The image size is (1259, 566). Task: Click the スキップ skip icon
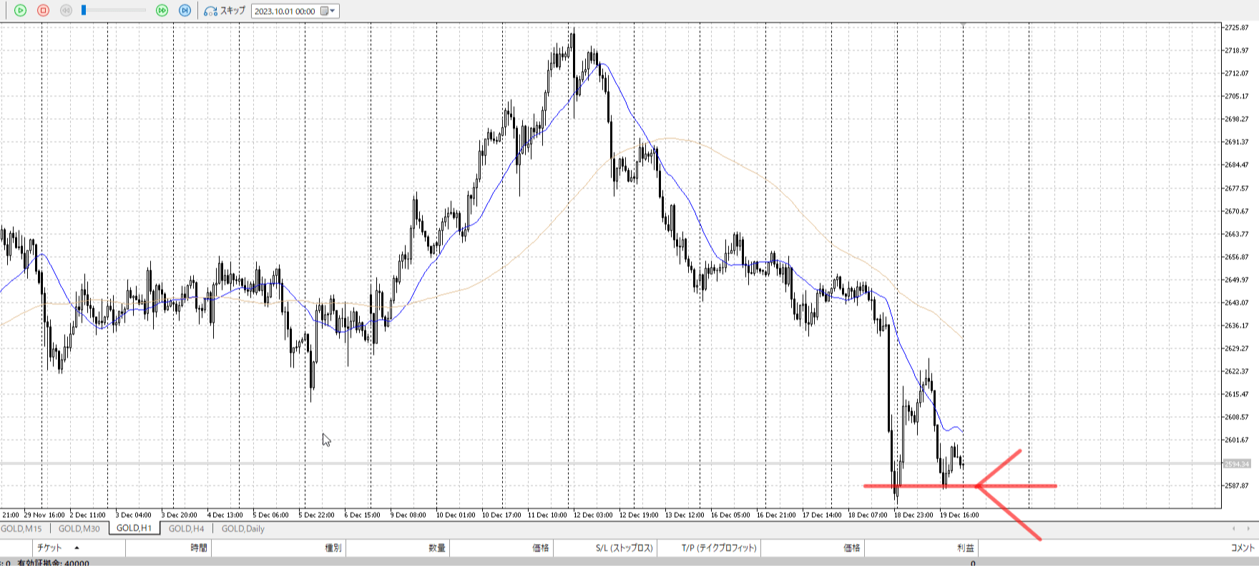pos(210,11)
